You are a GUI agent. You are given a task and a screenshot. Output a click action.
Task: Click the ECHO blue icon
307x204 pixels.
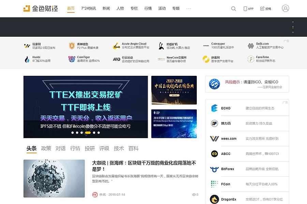[x=215, y=108]
